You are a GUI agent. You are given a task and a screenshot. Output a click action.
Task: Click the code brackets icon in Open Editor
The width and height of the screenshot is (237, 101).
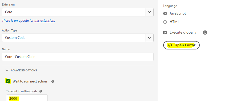point(170,45)
